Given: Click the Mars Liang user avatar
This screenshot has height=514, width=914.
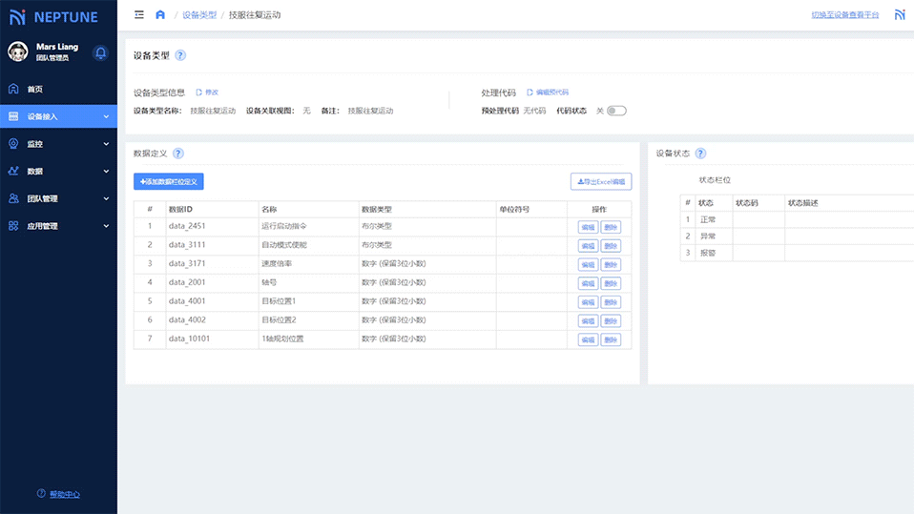Looking at the screenshot, I should point(18,51).
